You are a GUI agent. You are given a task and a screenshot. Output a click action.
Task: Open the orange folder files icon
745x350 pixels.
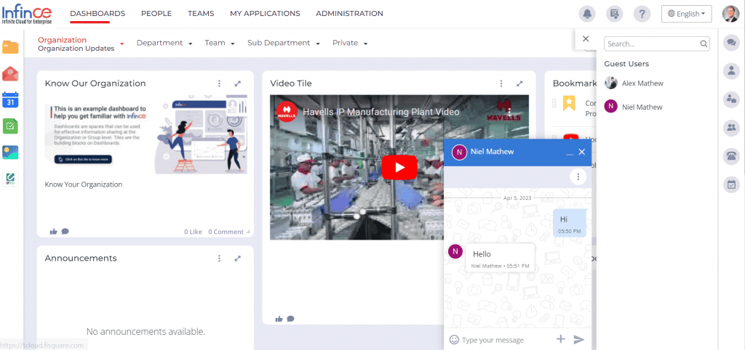tap(10, 47)
